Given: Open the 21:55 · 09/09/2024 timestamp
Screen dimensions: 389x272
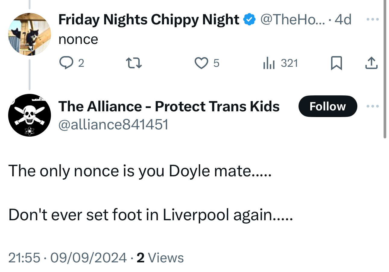Looking at the screenshot, I should 67,258.
